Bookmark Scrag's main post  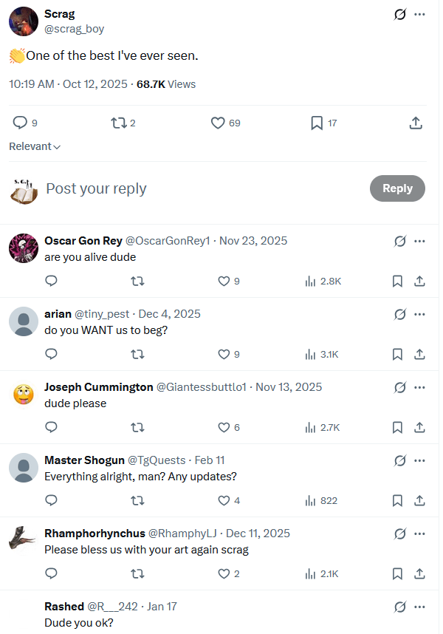pyautogui.click(x=317, y=123)
